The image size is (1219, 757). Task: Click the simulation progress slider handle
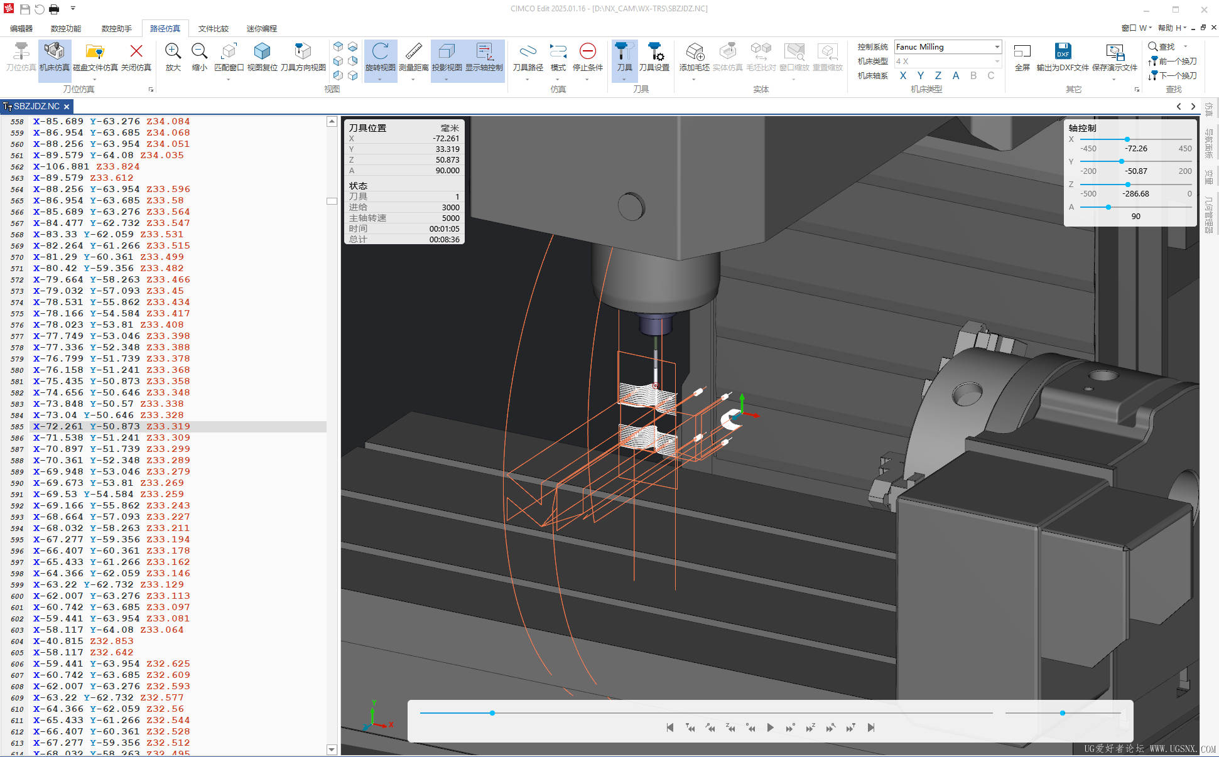pos(492,713)
